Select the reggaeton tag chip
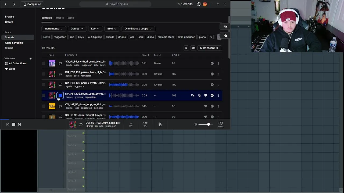 pyautogui.click(x=60, y=37)
